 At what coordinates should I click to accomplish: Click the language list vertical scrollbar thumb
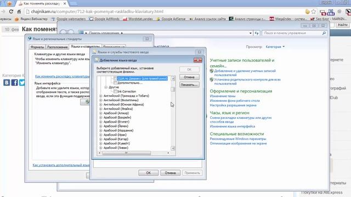tap(173, 89)
